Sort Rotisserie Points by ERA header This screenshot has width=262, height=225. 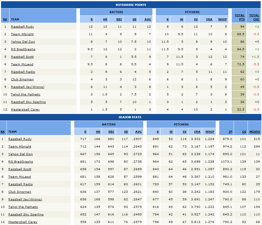pyautogui.click(x=209, y=19)
